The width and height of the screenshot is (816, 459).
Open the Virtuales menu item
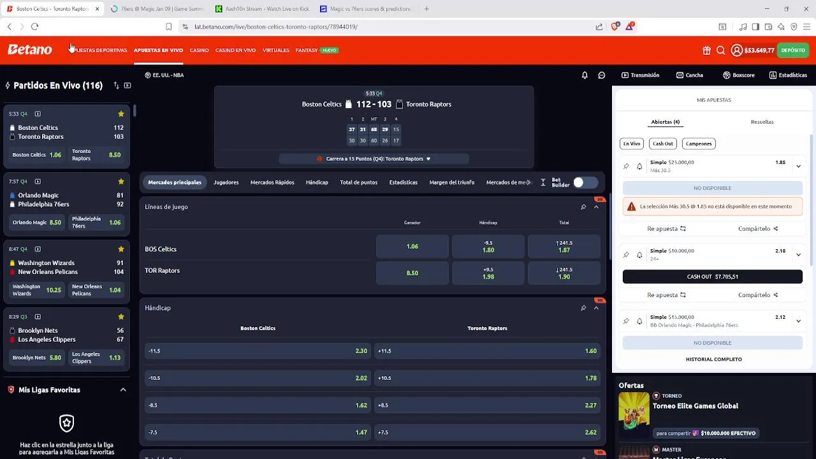click(x=276, y=50)
